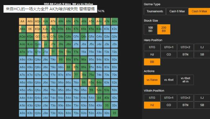210x119 pixels.
Task: Click the KK hand cell
Action: pos(30,29)
